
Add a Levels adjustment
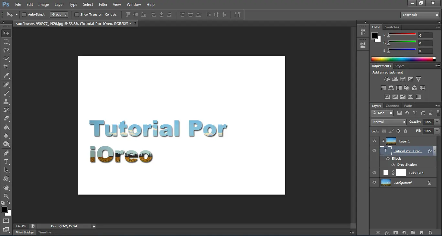pyautogui.click(x=395, y=79)
